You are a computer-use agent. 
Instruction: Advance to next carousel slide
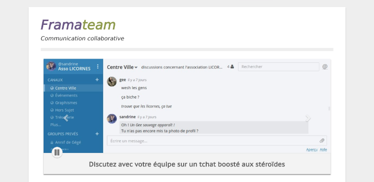(x=308, y=118)
